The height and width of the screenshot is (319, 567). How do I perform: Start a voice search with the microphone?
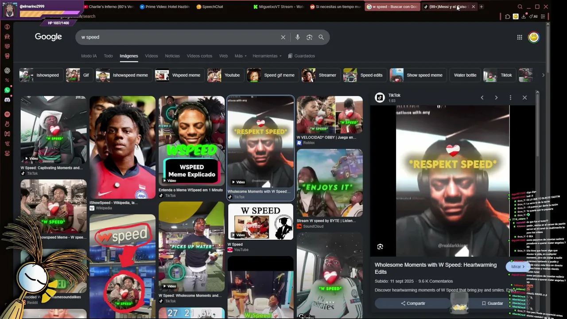[x=298, y=37]
